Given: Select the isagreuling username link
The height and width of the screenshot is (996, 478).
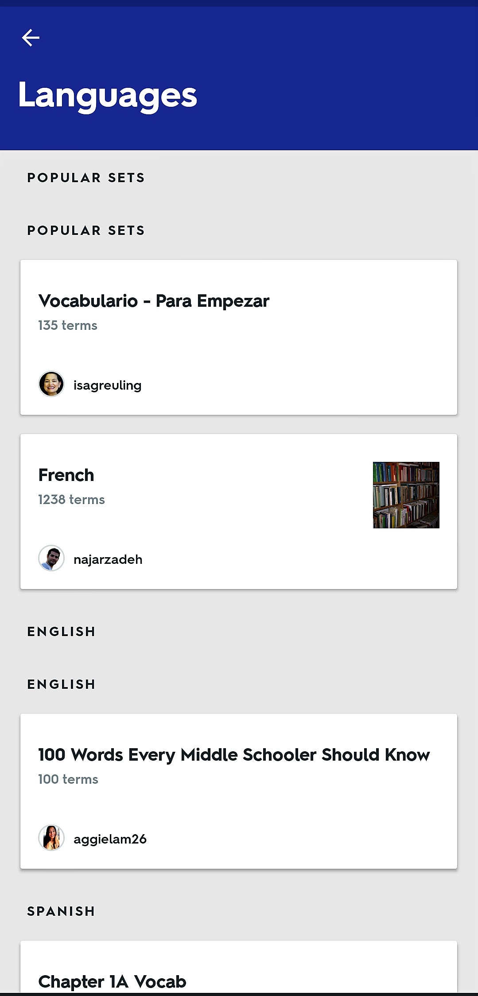Looking at the screenshot, I should click(108, 385).
